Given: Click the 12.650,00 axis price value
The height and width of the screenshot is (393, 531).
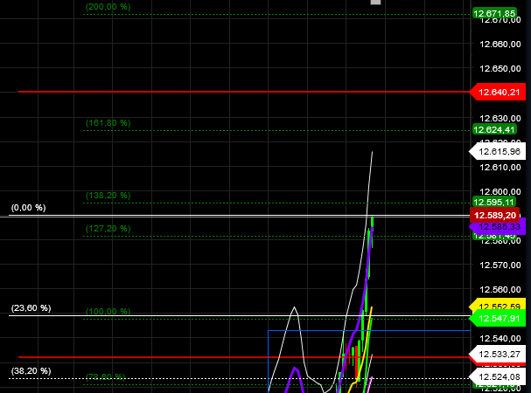Looking at the screenshot, I should [500, 68].
